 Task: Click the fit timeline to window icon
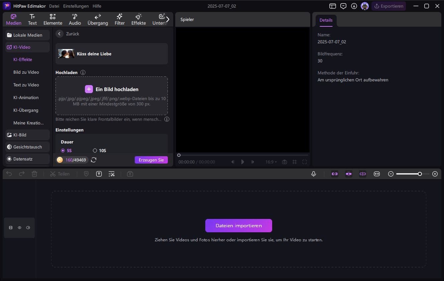tap(377, 174)
